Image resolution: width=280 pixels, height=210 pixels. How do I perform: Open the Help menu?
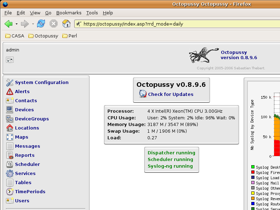point(108,13)
